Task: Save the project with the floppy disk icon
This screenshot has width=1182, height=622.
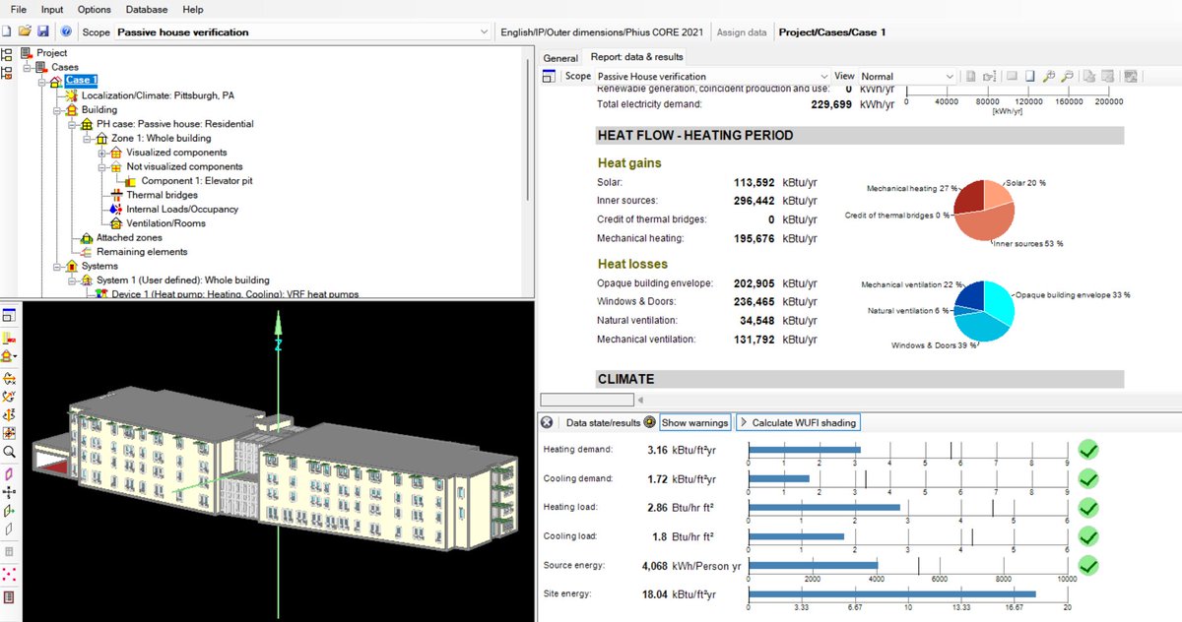Action: [x=43, y=31]
